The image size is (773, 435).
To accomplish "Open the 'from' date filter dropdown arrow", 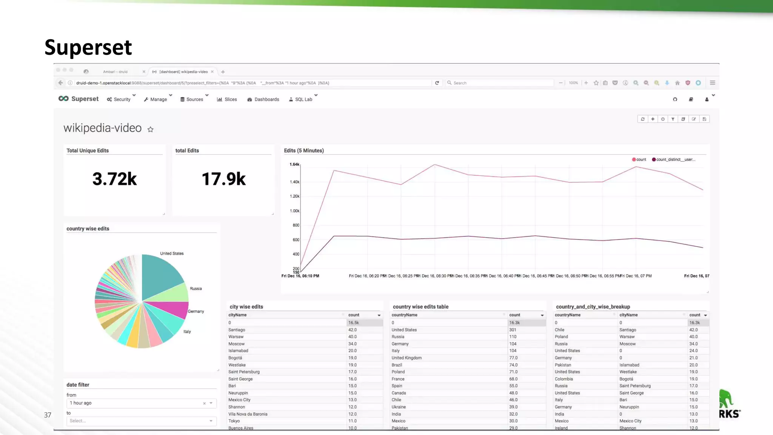I will click(211, 403).
